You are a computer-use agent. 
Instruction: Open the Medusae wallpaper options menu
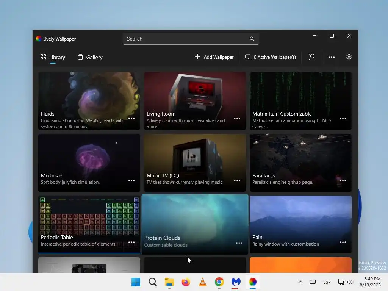click(x=131, y=180)
